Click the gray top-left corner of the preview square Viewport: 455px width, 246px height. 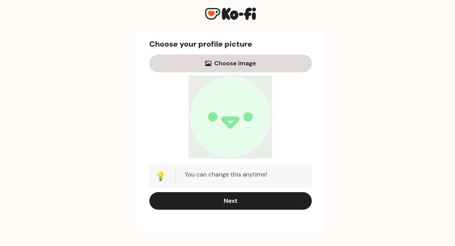(x=192, y=78)
